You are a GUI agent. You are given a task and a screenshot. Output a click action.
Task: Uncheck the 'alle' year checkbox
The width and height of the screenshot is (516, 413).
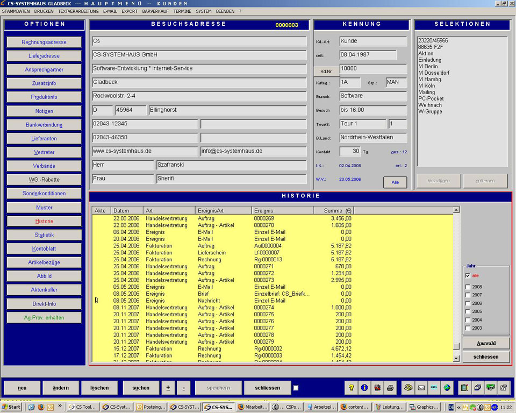coord(468,275)
